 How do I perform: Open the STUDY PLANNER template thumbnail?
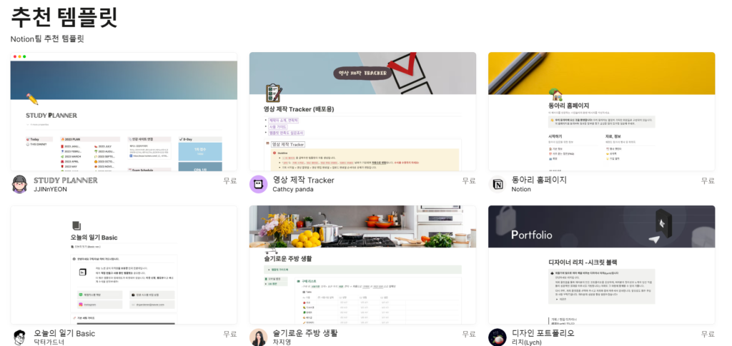tap(124, 112)
